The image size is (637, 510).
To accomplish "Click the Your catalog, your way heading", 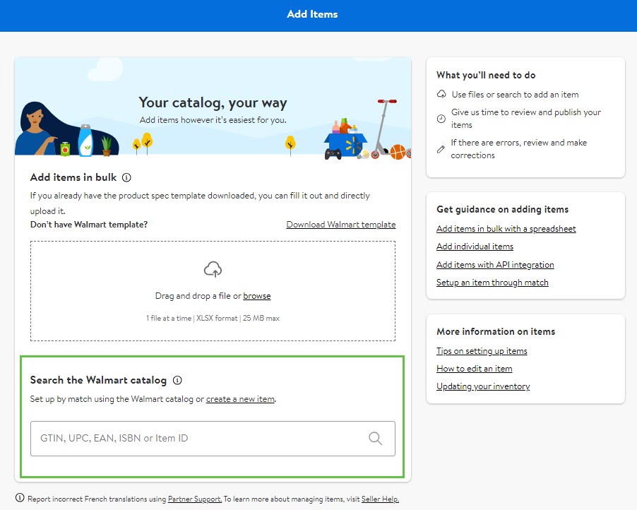I will click(213, 102).
